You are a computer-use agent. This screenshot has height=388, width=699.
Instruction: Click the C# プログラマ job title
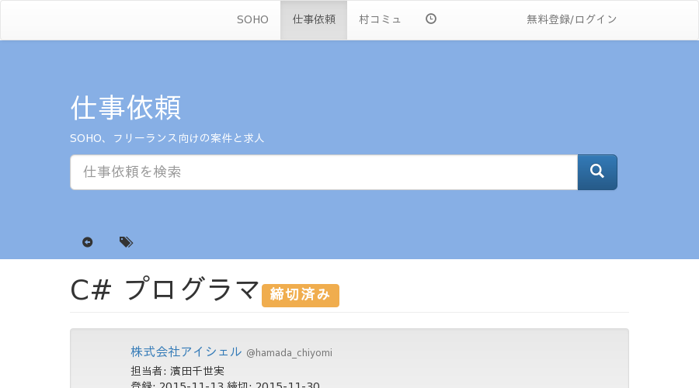tap(165, 289)
